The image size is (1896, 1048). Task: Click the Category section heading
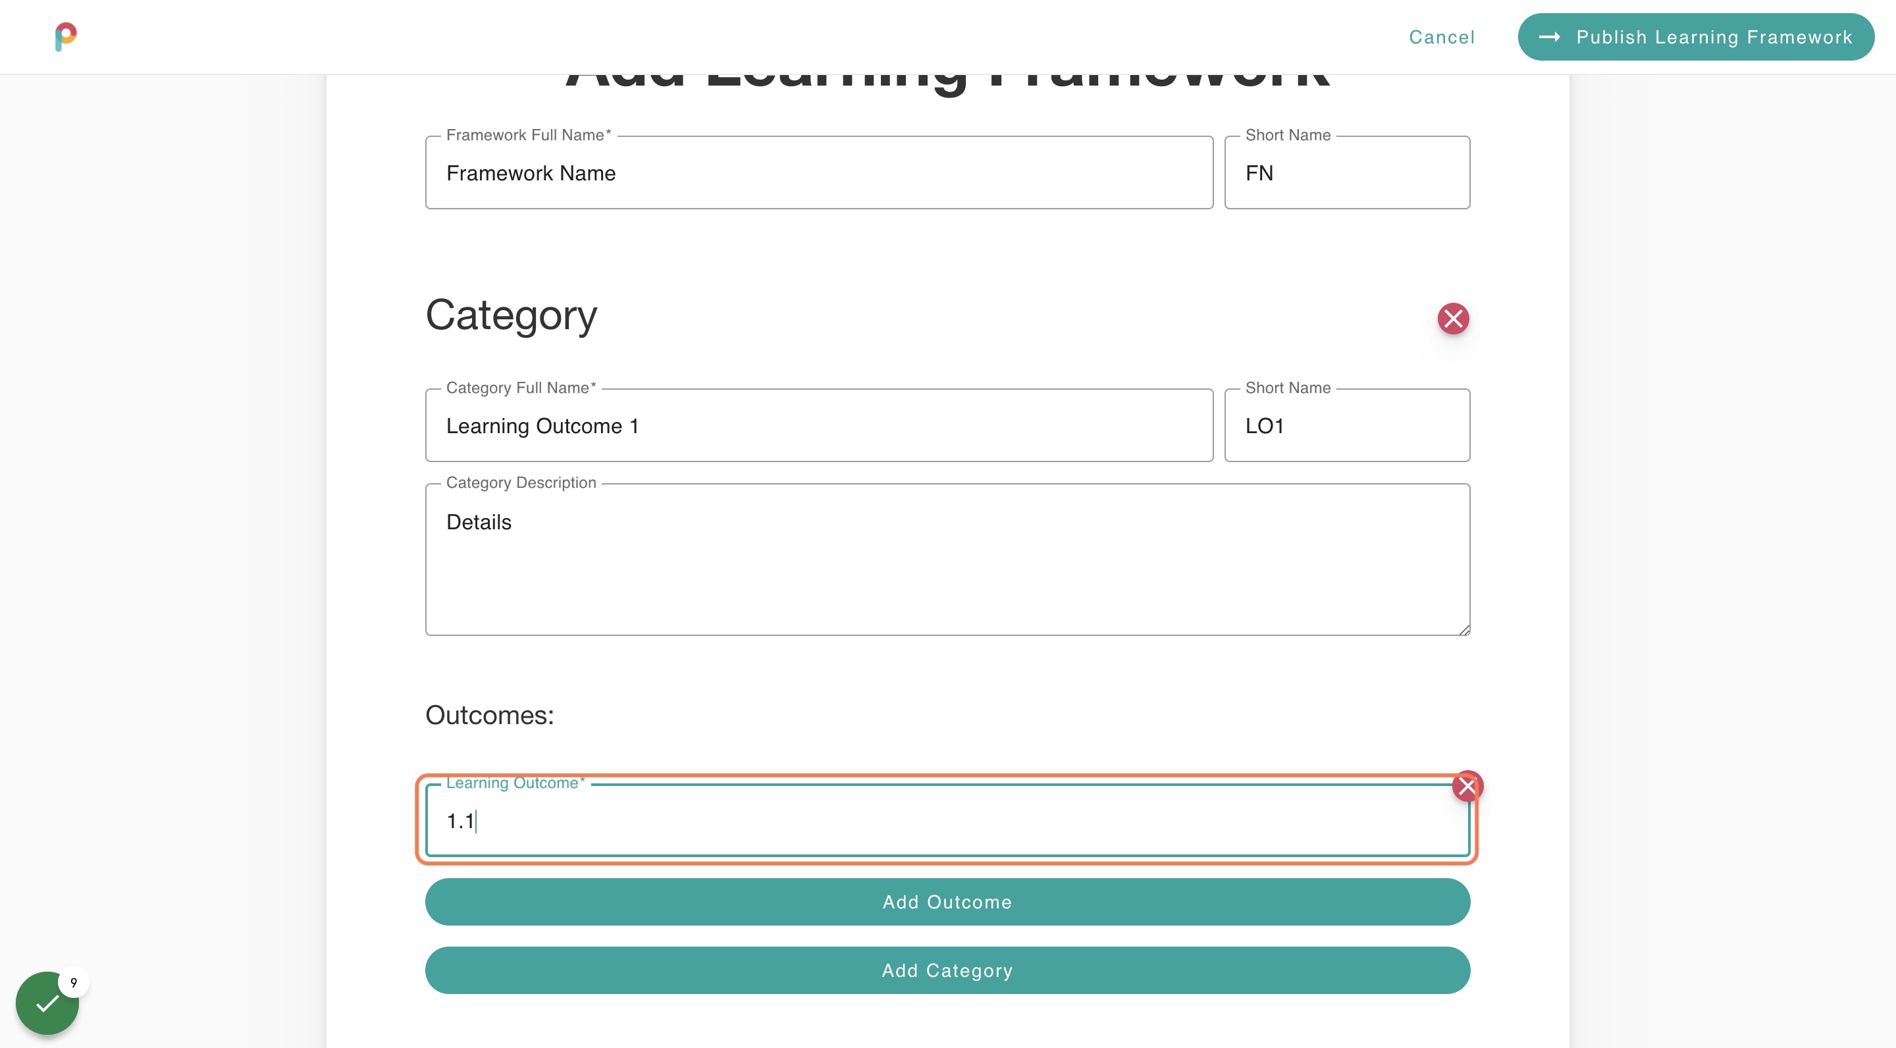[x=511, y=315]
